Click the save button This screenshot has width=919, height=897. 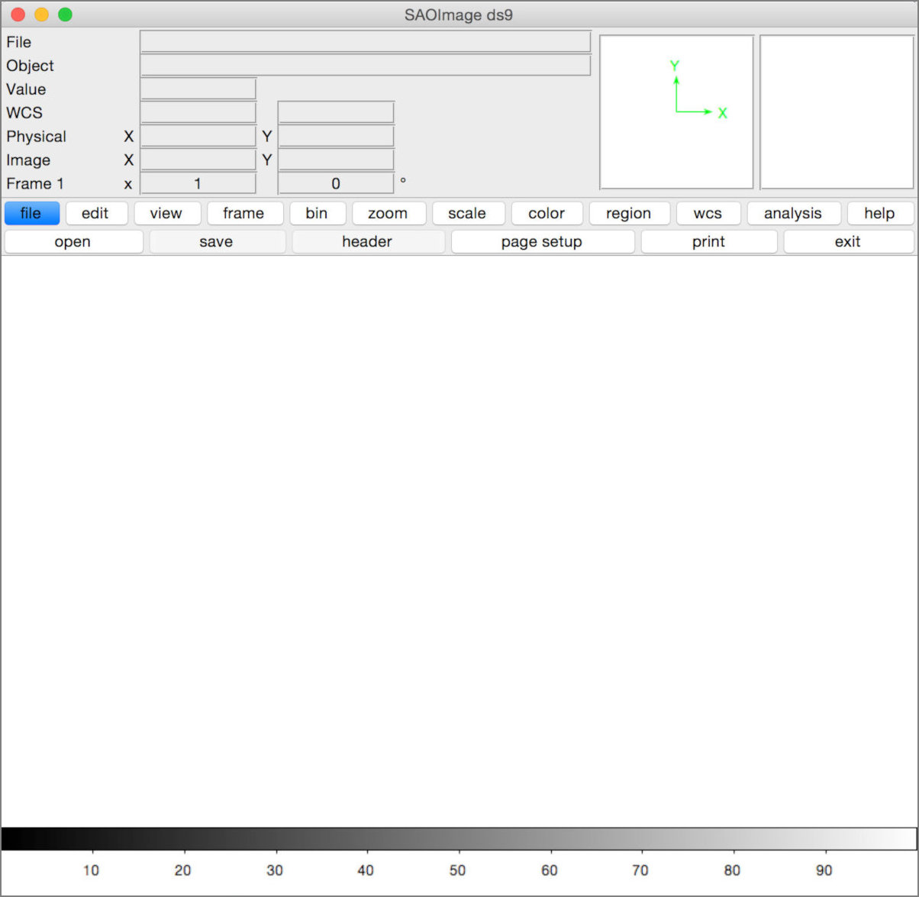tap(217, 241)
